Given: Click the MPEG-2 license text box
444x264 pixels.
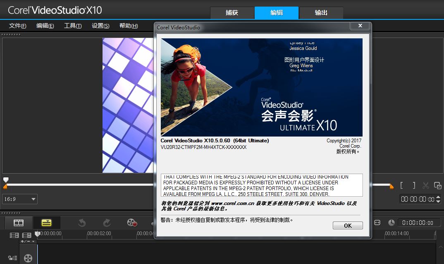Looking at the screenshot, I should [262, 185].
